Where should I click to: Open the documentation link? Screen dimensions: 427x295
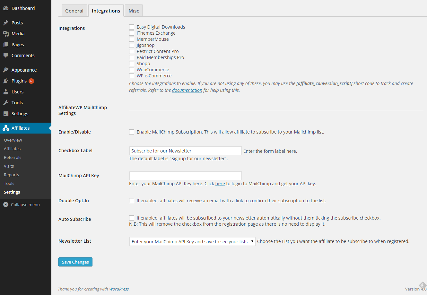click(x=187, y=90)
